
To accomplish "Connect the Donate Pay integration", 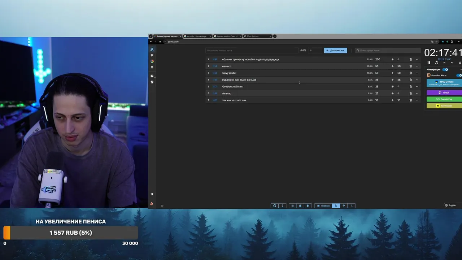I will 444,99.
